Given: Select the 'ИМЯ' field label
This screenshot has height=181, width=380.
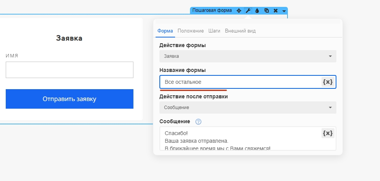Looking at the screenshot, I should tap(12, 56).
